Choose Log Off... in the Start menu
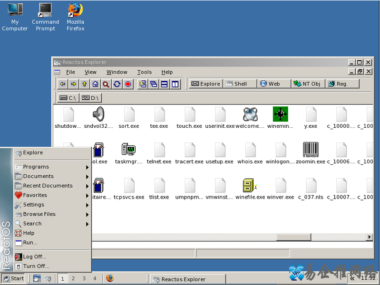 click(52, 256)
